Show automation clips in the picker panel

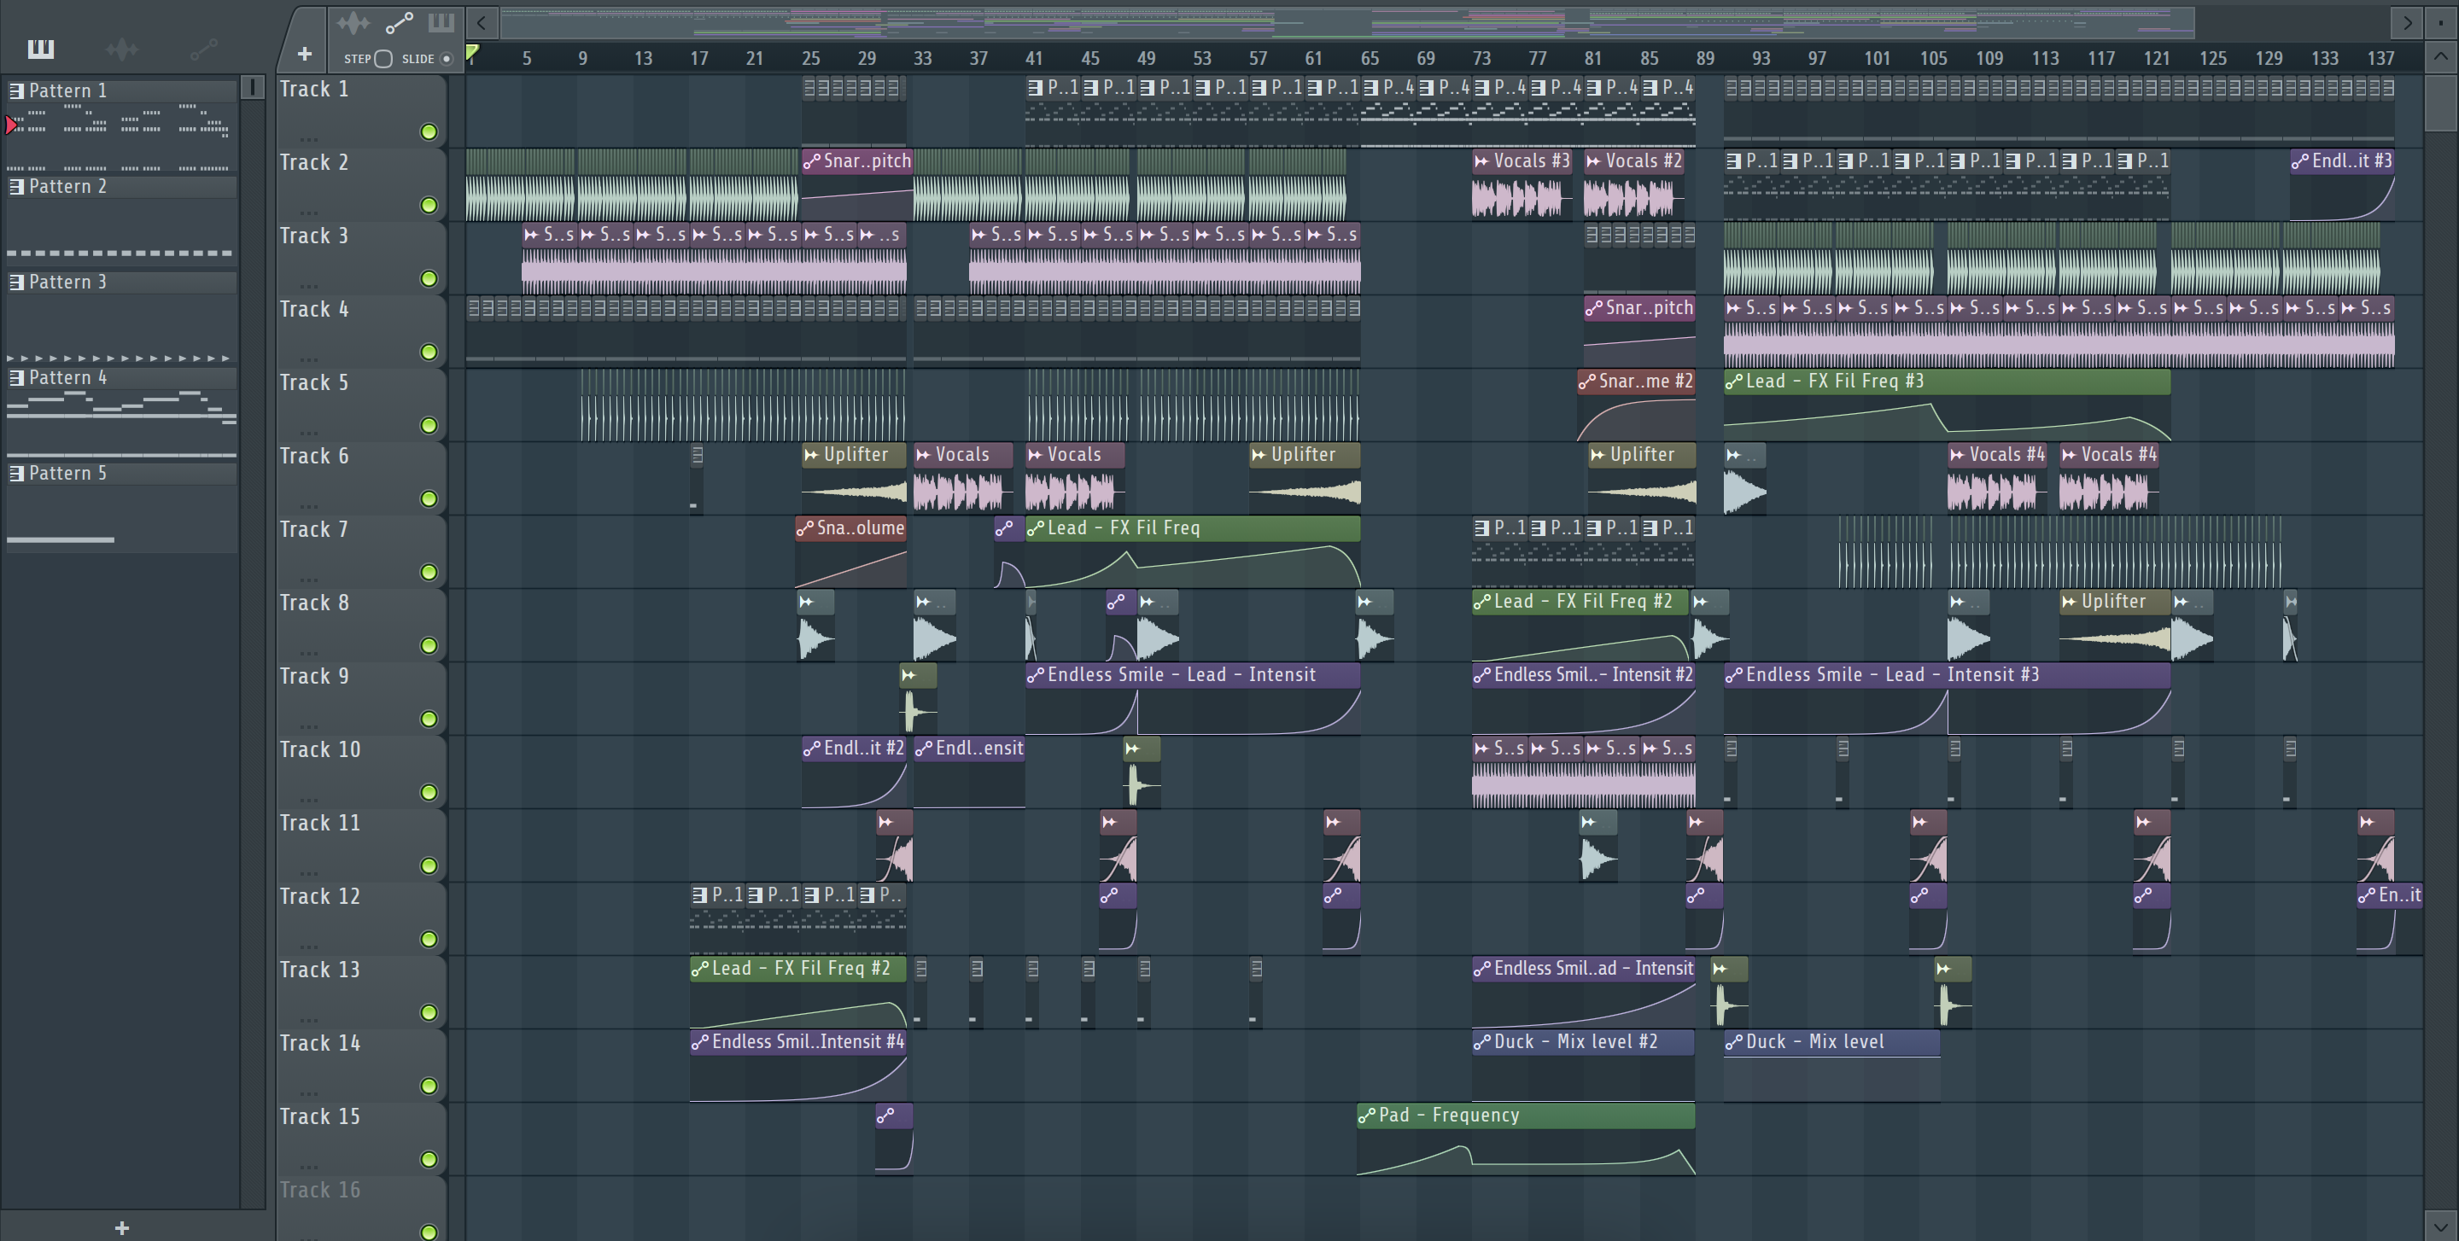(x=203, y=49)
